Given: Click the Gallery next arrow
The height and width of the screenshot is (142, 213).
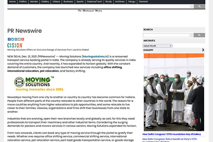Looking at the screenshot, I should (x=202, y=50).
